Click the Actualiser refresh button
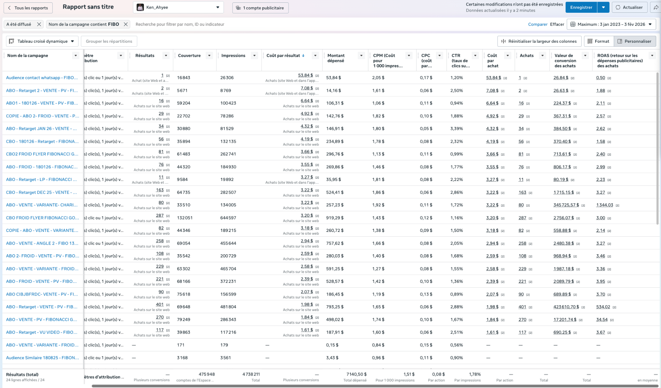661x388 pixels. click(x=629, y=7)
